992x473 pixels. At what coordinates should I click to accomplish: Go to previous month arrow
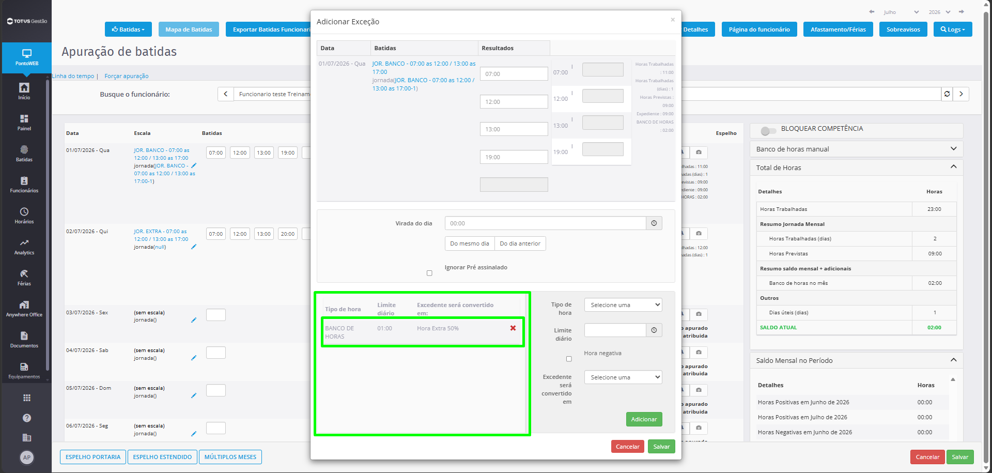[x=872, y=12]
